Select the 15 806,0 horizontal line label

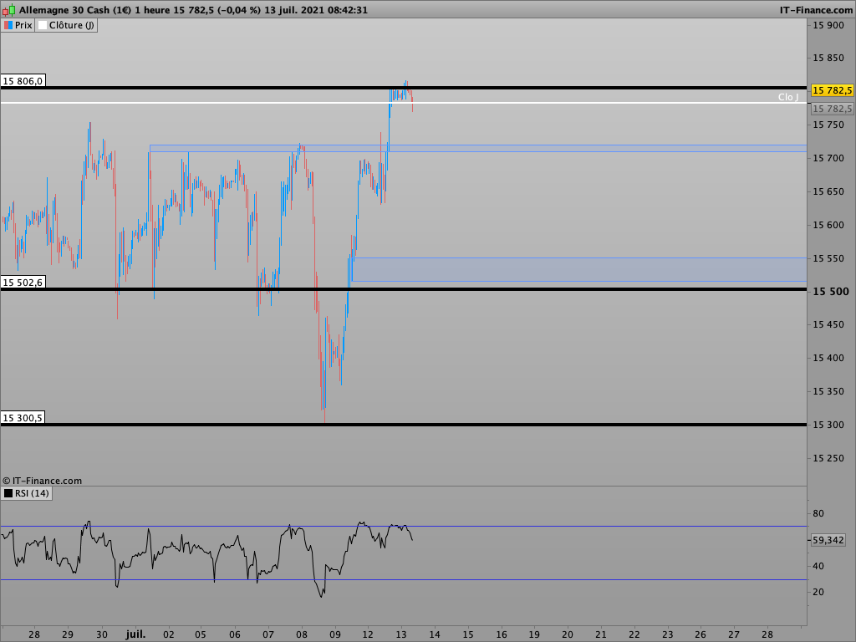point(23,81)
